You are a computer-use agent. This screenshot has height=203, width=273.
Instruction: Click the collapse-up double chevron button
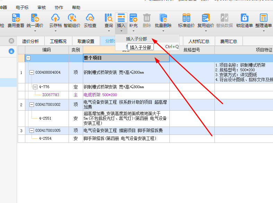tap(11, 41)
